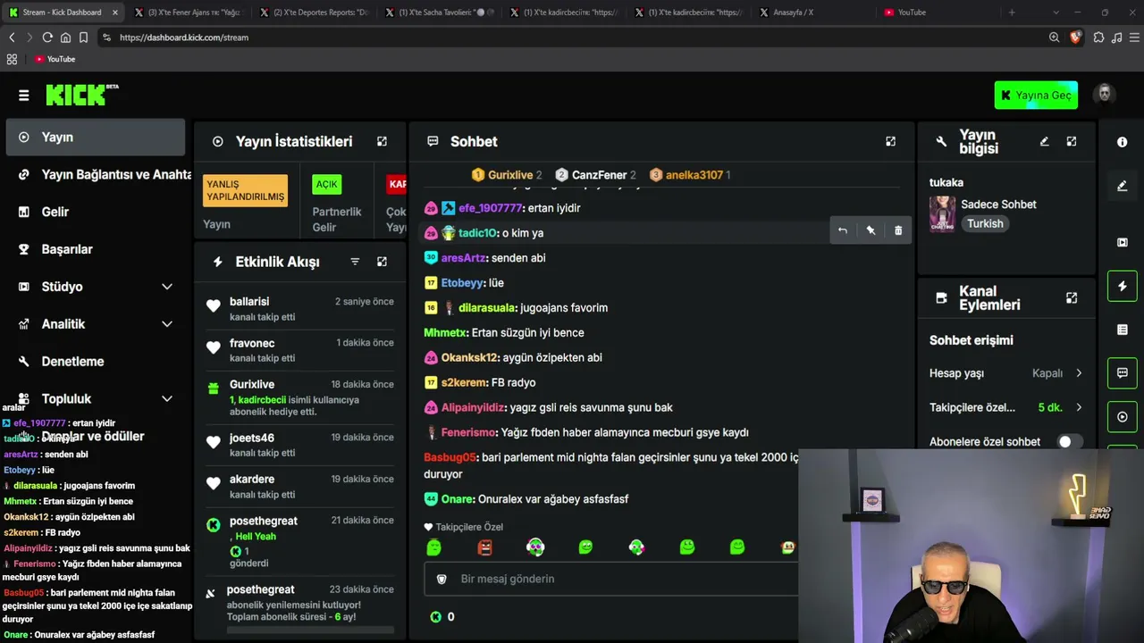
Task: Open the Takipçilere özel setting chevron
Action: click(x=1079, y=407)
